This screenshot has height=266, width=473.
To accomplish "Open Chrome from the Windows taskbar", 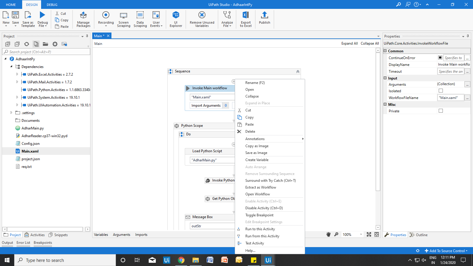I will click(x=181, y=260).
